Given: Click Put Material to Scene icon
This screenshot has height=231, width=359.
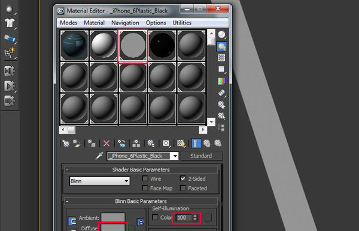Looking at the screenshot, I should coord(77,143).
